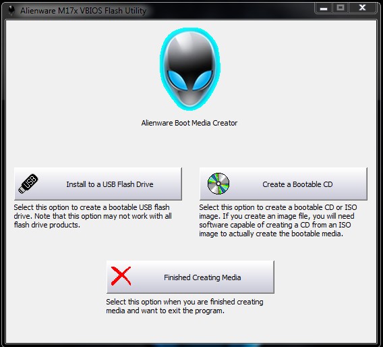This screenshot has height=347, width=383.
Task: Click Finished Creating Media to exit
Action: pos(191,277)
